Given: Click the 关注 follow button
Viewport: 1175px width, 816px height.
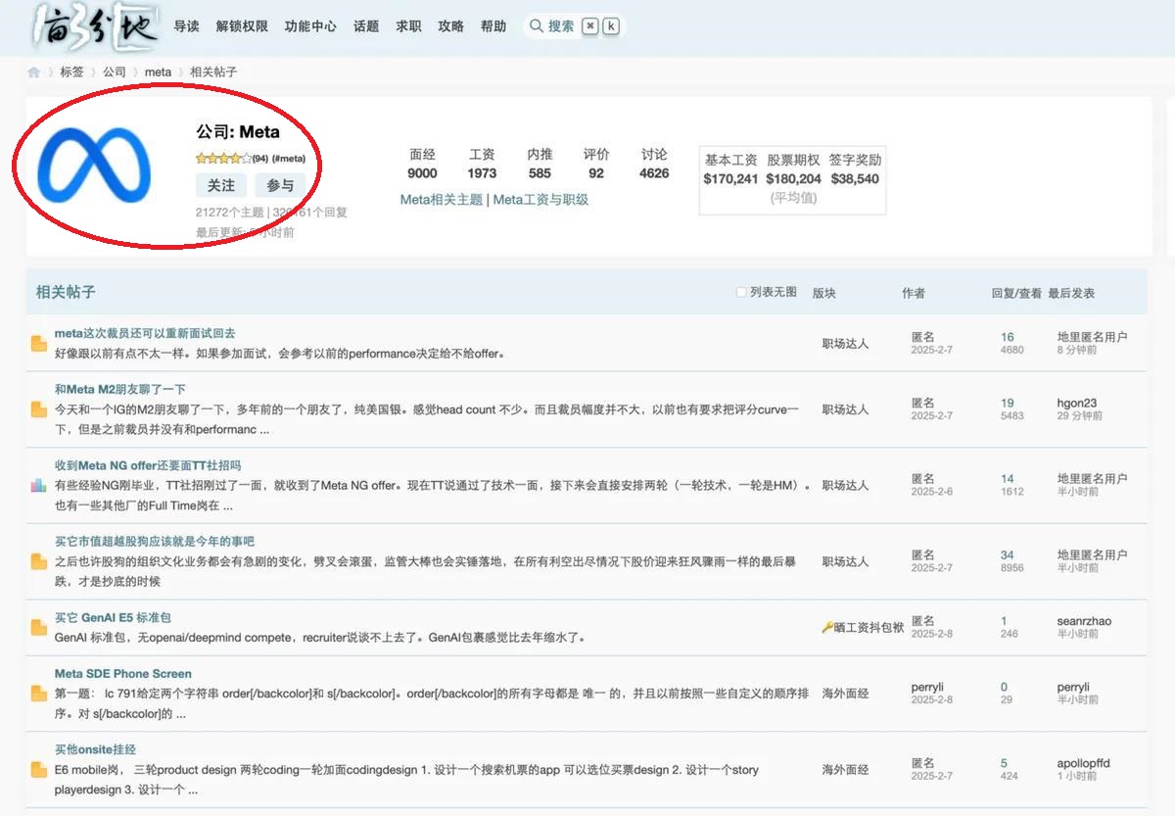Looking at the screenshot, I should click(x=221, y=185).
